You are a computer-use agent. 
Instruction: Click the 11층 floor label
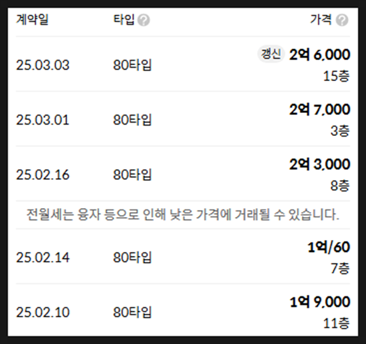point(337,323)
